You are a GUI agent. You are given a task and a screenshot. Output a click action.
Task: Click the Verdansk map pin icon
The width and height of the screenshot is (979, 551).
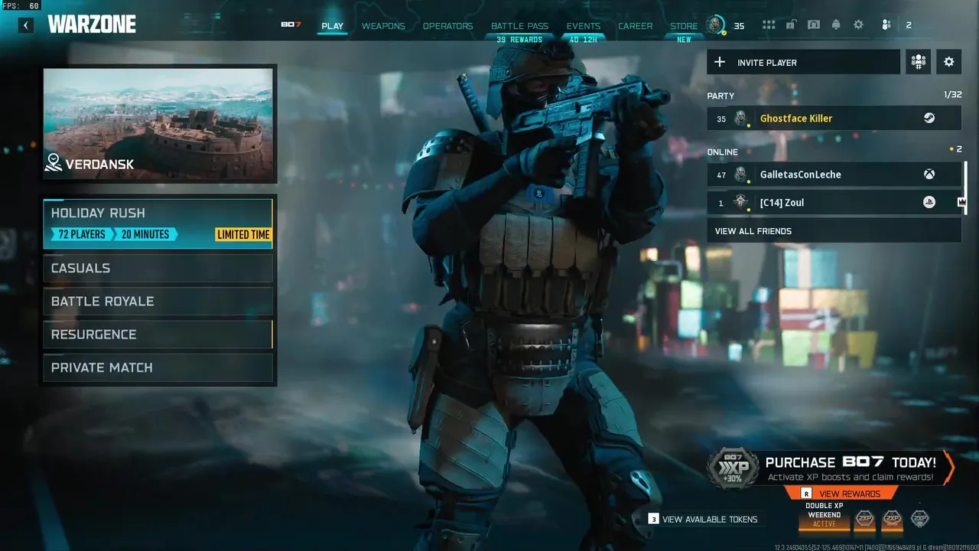click(x=53, y=162)
